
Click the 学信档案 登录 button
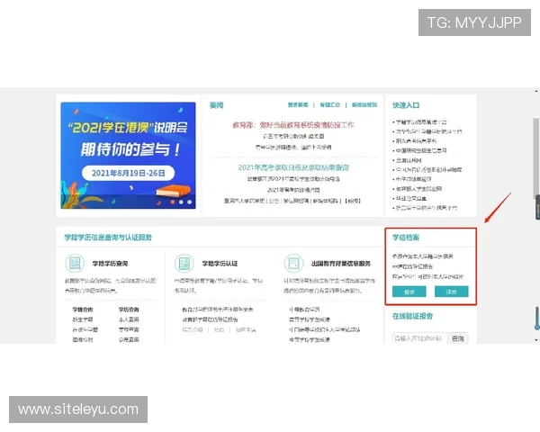(409, 292)
